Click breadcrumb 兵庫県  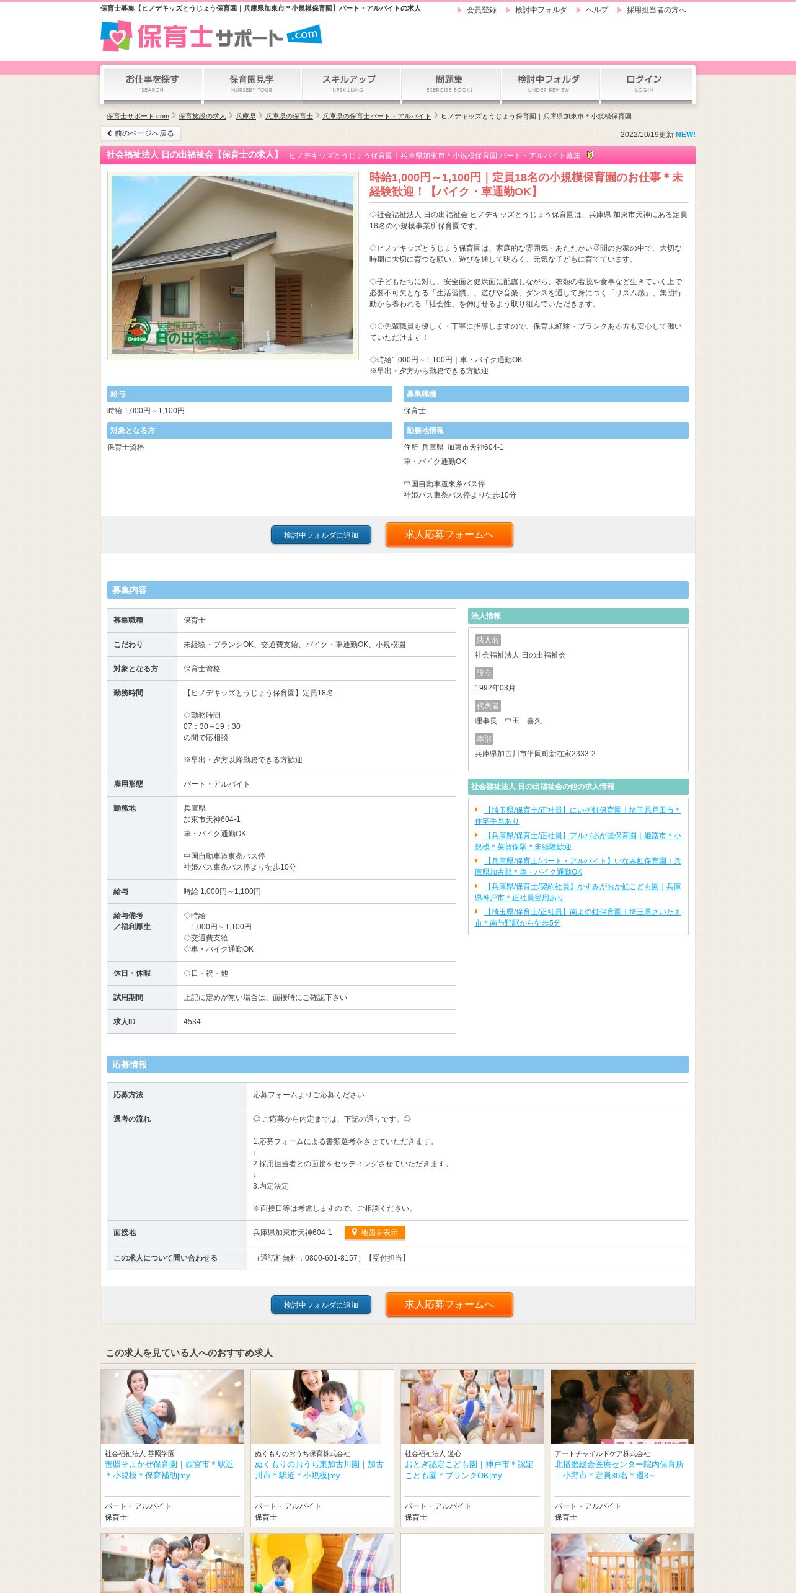(245, 116)
